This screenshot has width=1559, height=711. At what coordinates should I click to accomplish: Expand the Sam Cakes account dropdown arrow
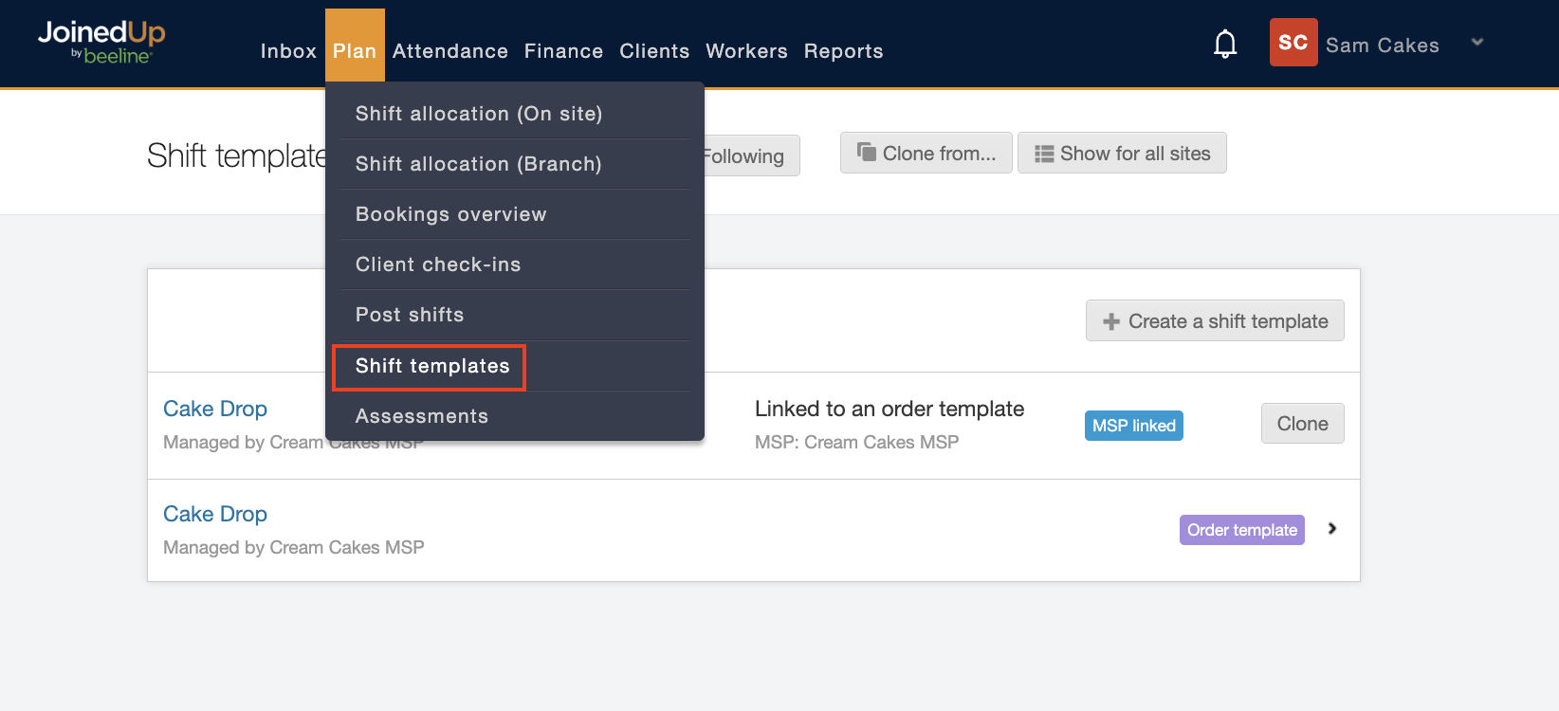[1476, 43]
